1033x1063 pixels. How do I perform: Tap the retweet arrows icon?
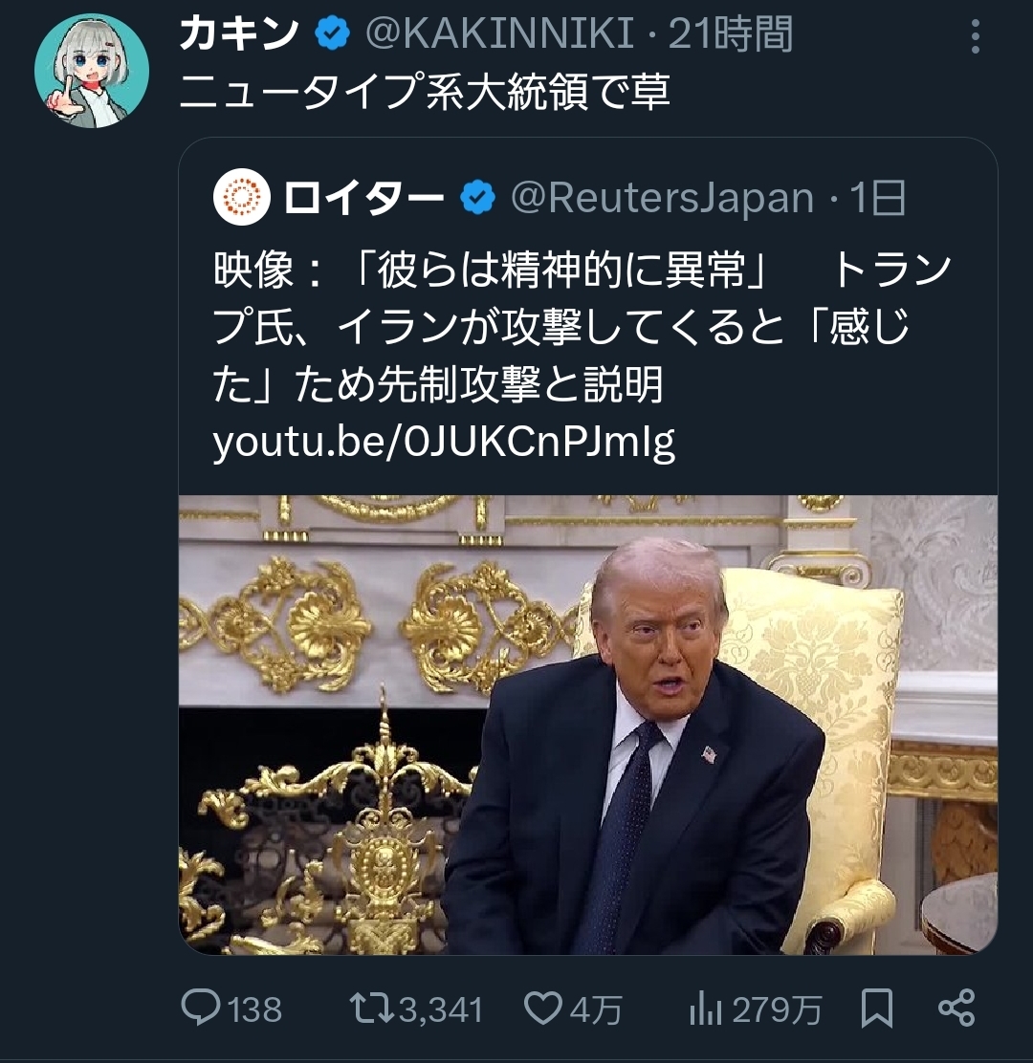point(368,1009)
